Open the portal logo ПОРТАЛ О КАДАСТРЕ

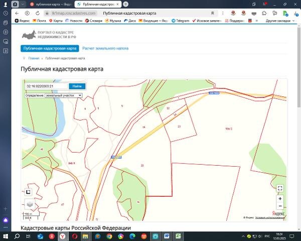49,35
